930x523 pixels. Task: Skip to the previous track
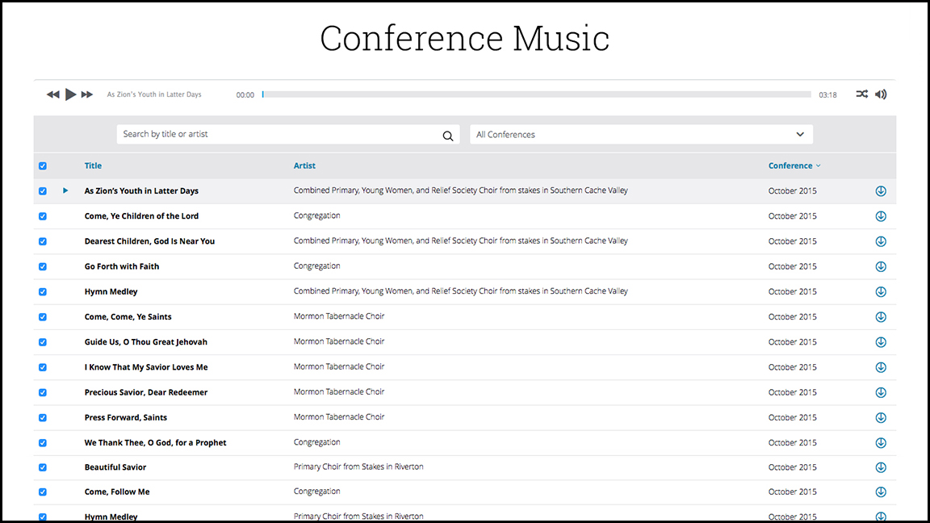tap(53, 94)
